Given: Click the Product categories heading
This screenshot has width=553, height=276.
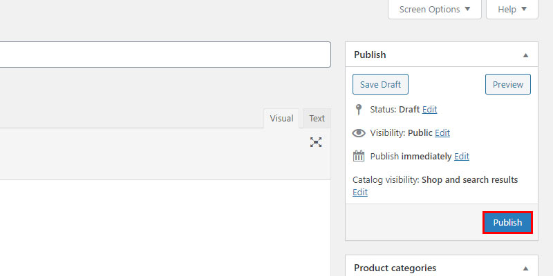Looking at the screenshot, I should [395, 268].
